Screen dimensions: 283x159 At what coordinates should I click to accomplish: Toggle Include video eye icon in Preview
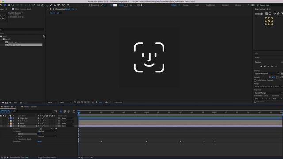[270, 77]
